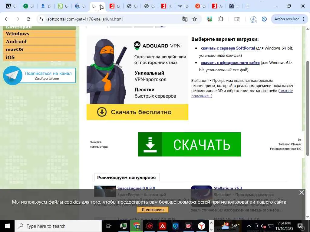Select macOS category in the sidebar
Image resolution: width=310 pixels, height=232 pixels.
(39, 50)
